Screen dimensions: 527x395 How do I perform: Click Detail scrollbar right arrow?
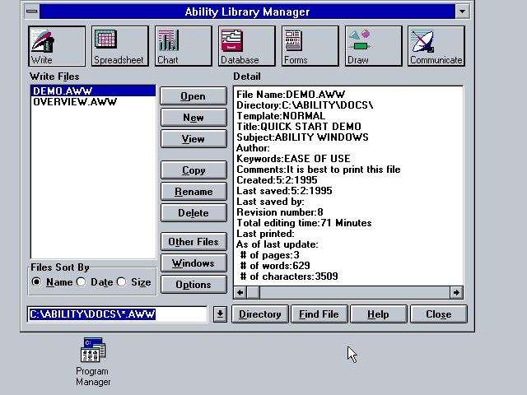click(456, 293)
